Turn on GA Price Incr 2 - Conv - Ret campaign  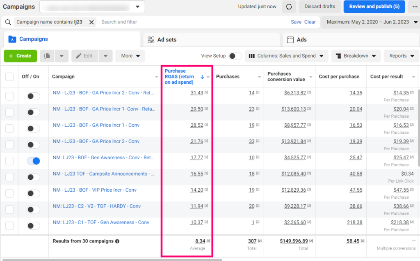33,96
